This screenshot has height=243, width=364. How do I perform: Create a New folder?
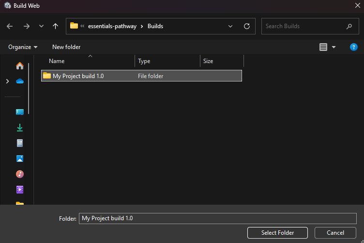[x=66, y=47]
